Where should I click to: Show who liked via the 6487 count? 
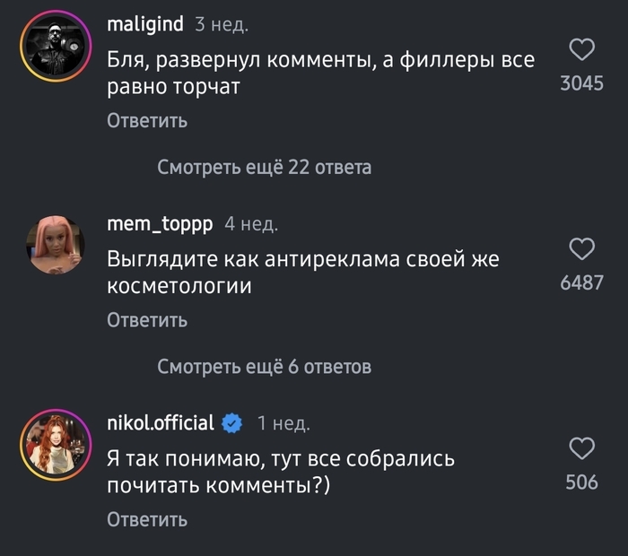(581, 282)
